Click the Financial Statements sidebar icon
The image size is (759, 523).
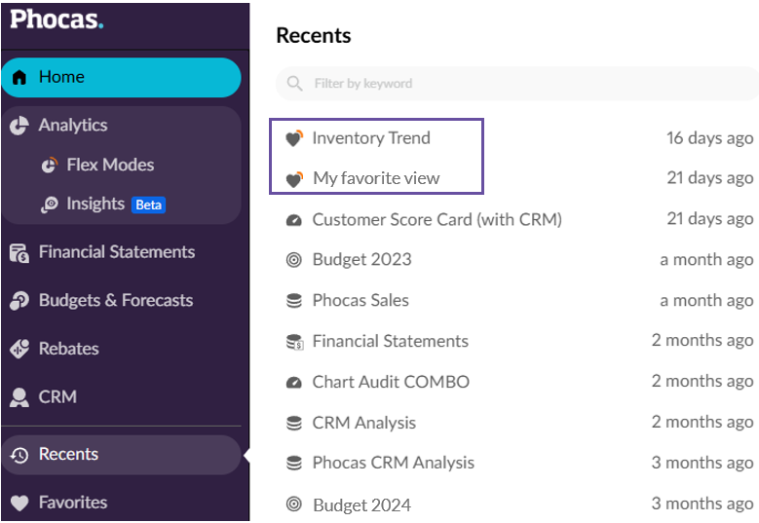pyautogui.click(x=19, y=253)
